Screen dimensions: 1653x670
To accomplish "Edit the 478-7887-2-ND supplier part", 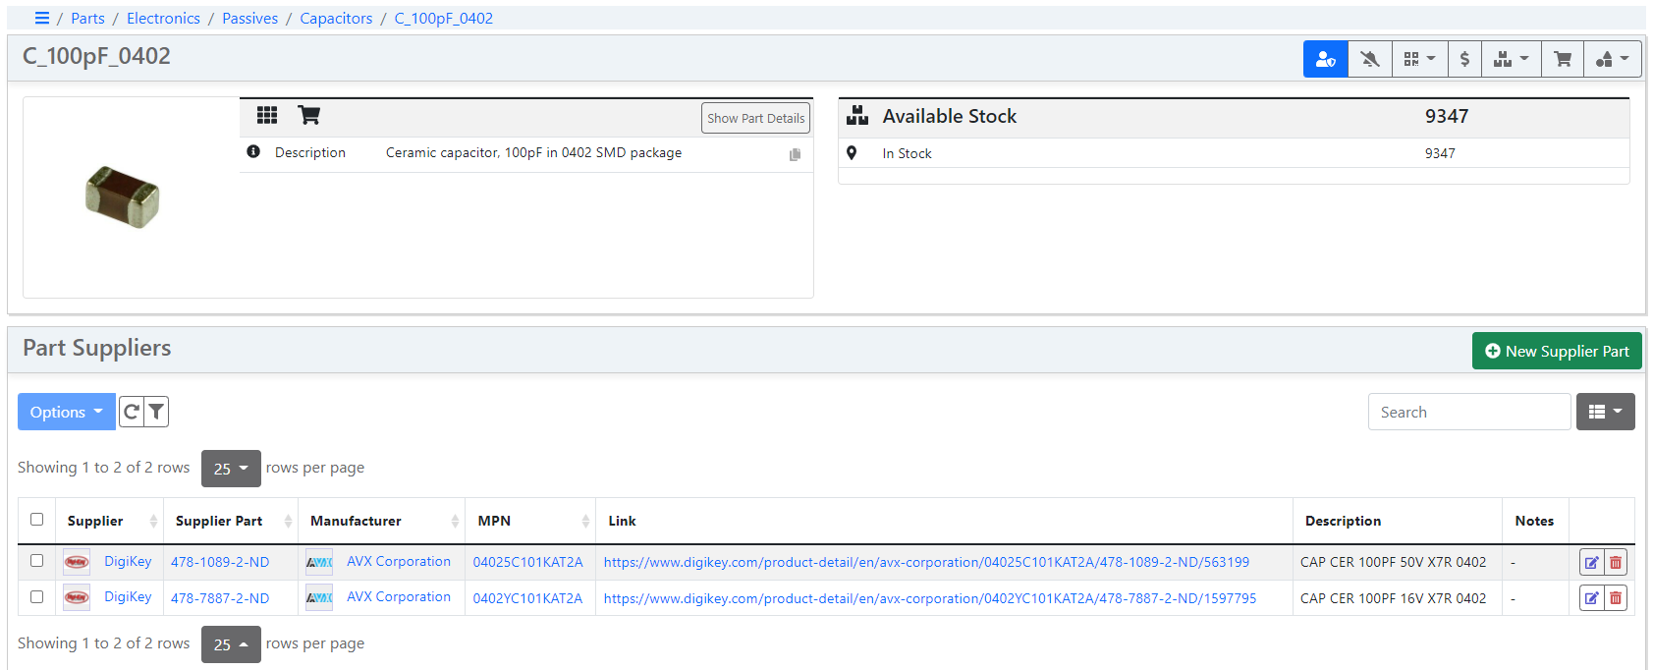I will click(1591, 598).
